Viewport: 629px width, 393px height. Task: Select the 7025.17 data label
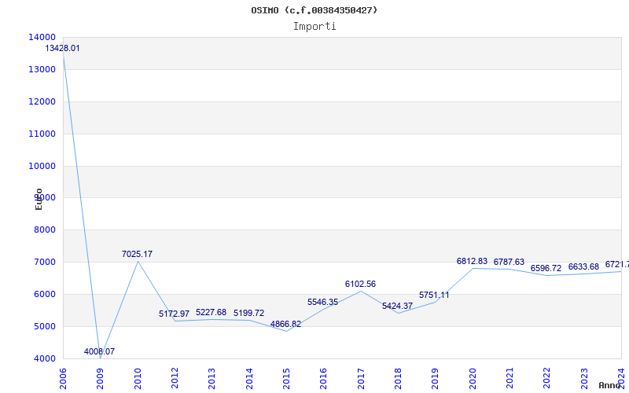137,254
